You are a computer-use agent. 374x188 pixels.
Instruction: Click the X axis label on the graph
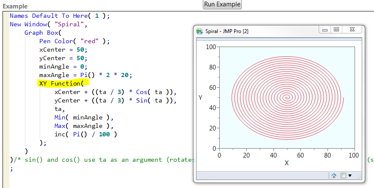pos(287,163)
